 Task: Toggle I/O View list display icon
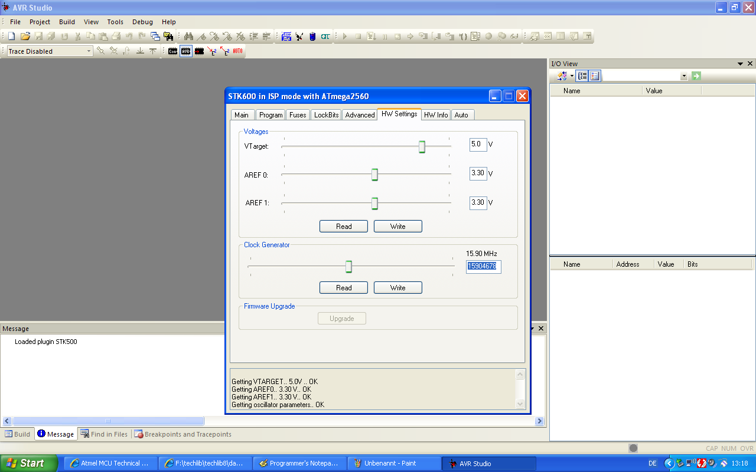coord(595,76)
